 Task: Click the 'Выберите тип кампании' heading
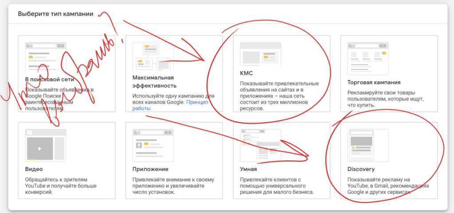[55, 14]
